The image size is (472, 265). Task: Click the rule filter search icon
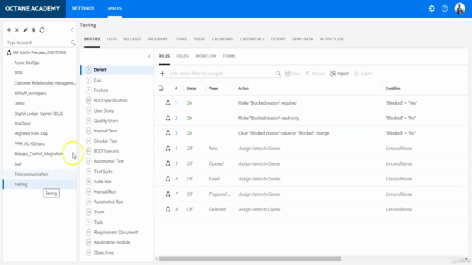click(278, 74)
